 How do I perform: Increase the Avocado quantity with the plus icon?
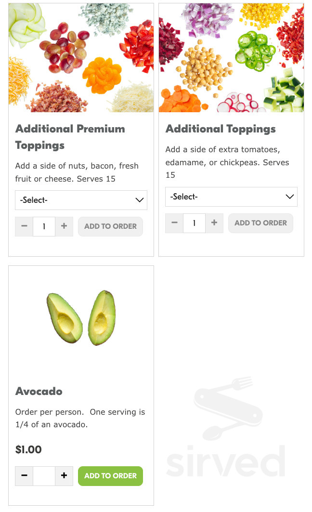point(64,476)
